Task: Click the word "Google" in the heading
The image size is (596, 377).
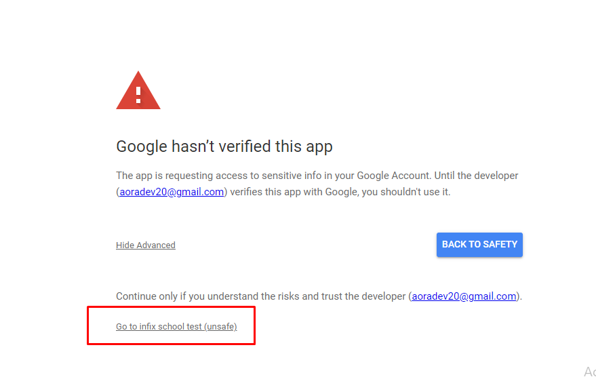Action: (142, 146)
